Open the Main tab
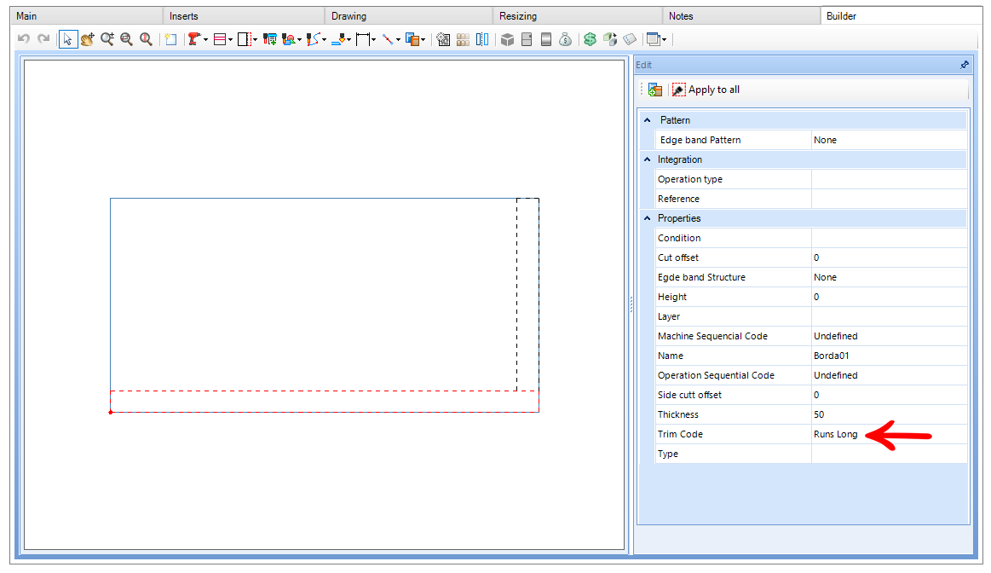 (86, 16)
